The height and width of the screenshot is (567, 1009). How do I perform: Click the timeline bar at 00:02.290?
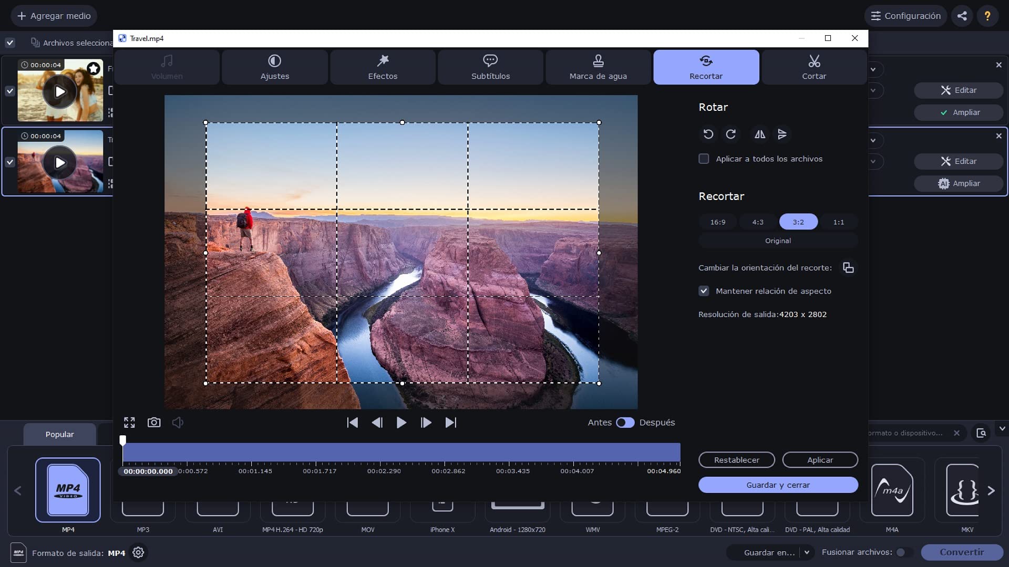tap(384, 452)
